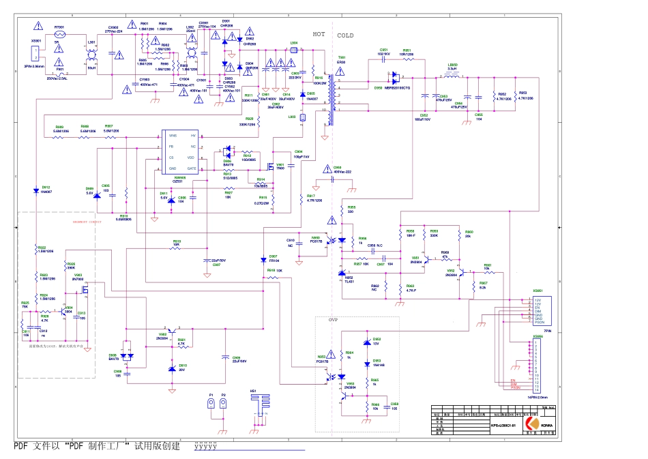Viewport: 648px width, 459px height.
Task: Select the XS950 14-pin connector
Action: pos(538,366)
